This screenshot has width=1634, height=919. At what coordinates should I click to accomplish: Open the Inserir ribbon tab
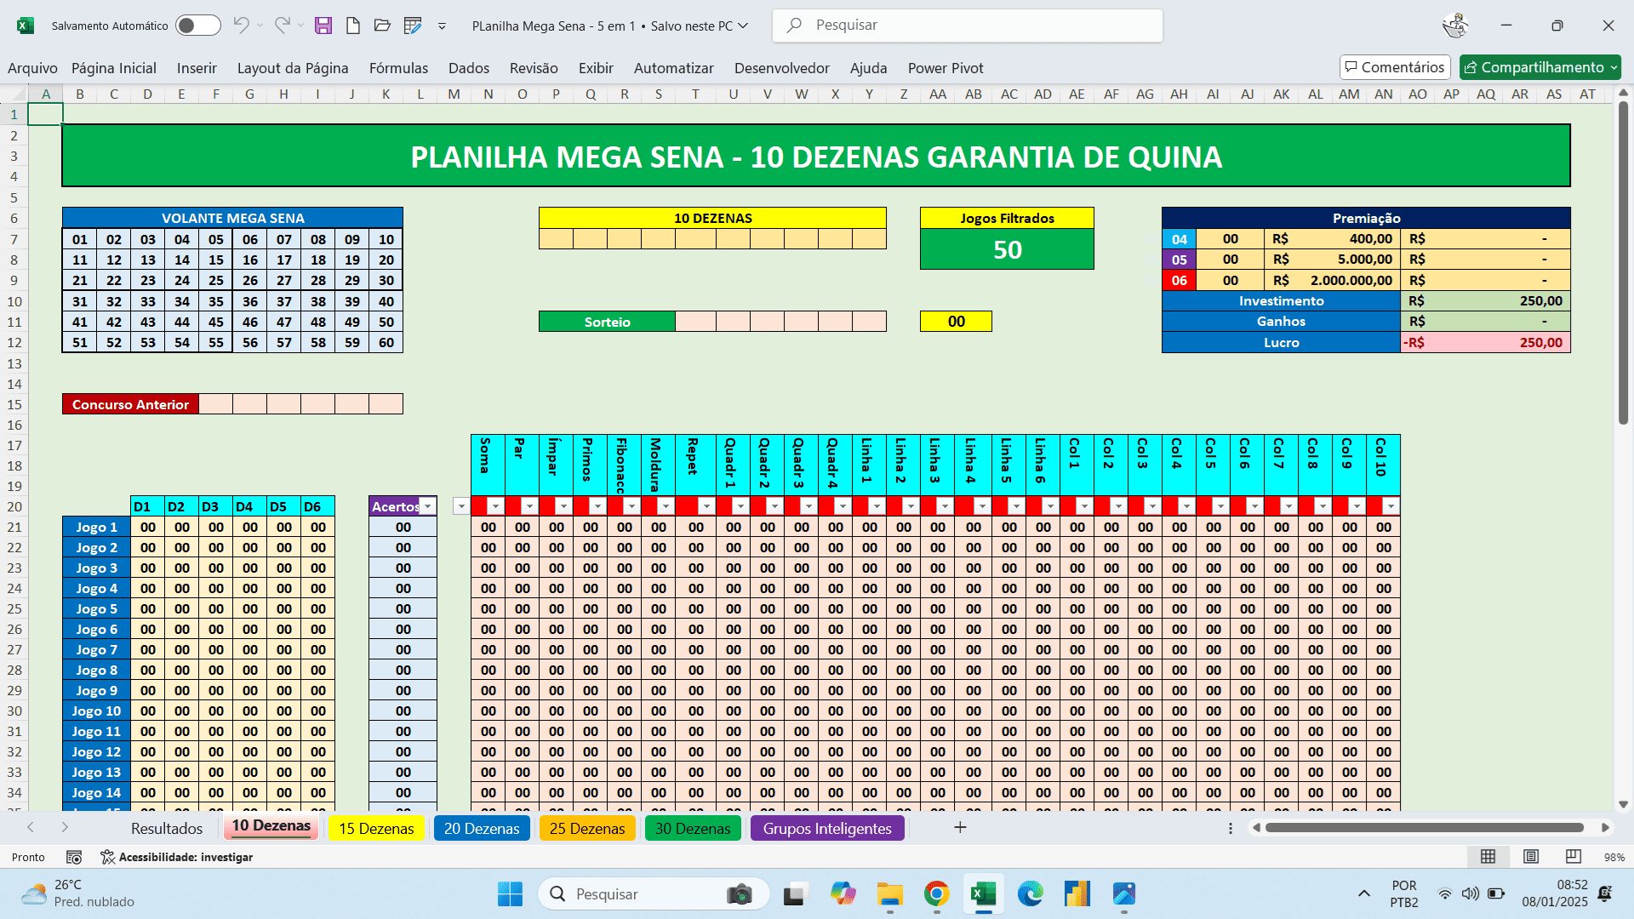(197, 68)
